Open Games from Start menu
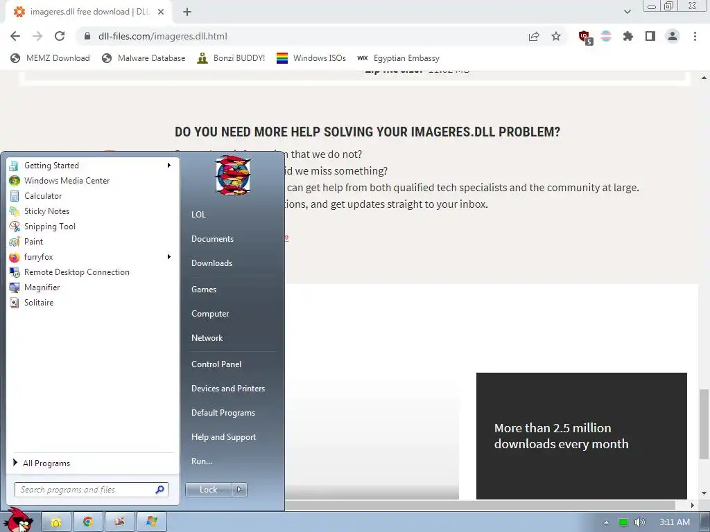 204,290
